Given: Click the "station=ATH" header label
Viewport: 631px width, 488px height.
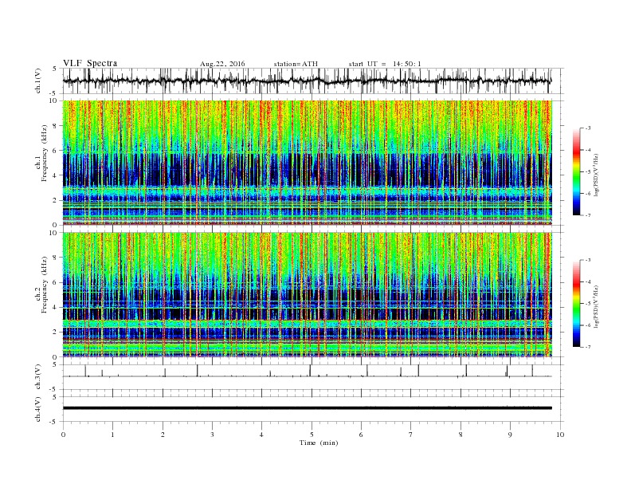Looking at the screenshot, I should [296, 64].
